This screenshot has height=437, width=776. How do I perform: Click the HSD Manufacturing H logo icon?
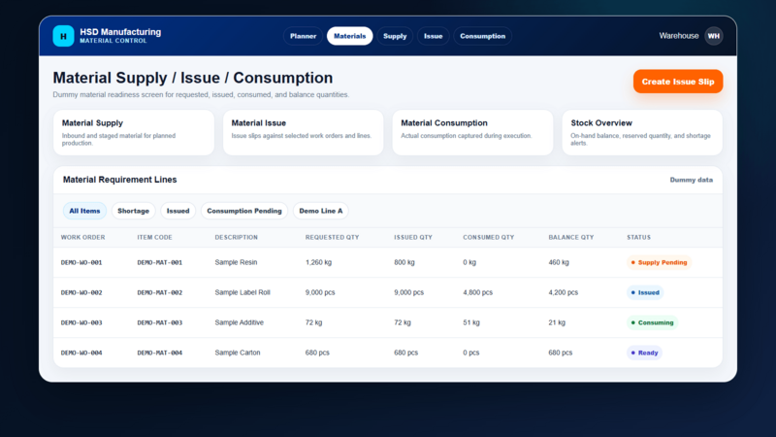63,36
